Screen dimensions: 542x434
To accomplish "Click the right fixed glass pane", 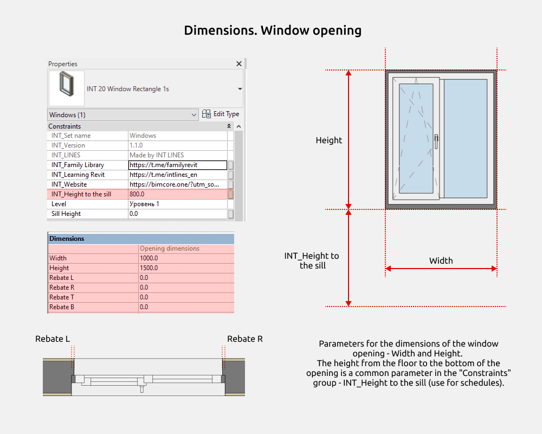I will [x=465, y=138].
